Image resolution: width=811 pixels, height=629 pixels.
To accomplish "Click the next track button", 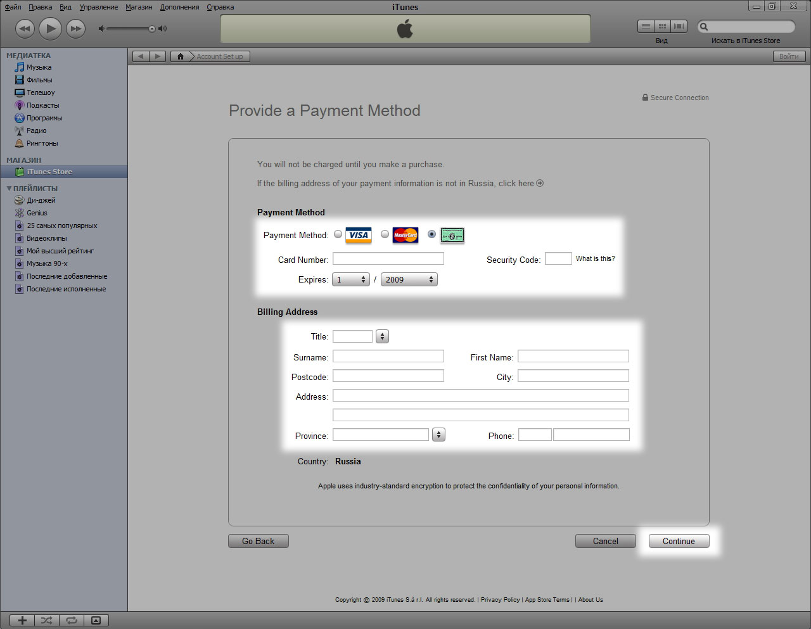I will coord(75,29).
